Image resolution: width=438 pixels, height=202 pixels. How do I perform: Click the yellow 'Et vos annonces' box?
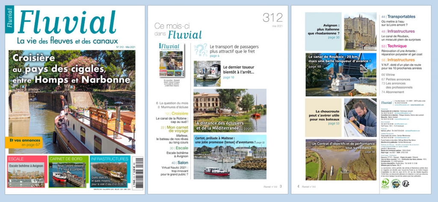pos(24,142)
